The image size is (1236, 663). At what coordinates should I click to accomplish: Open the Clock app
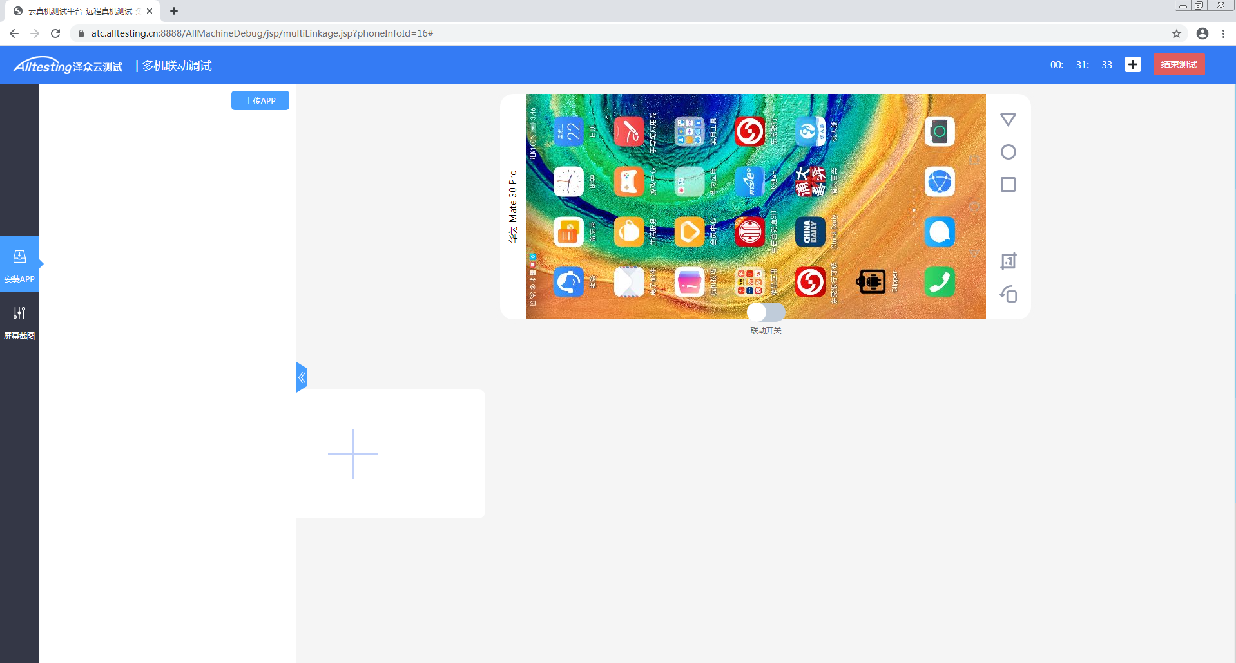(568, 182)
